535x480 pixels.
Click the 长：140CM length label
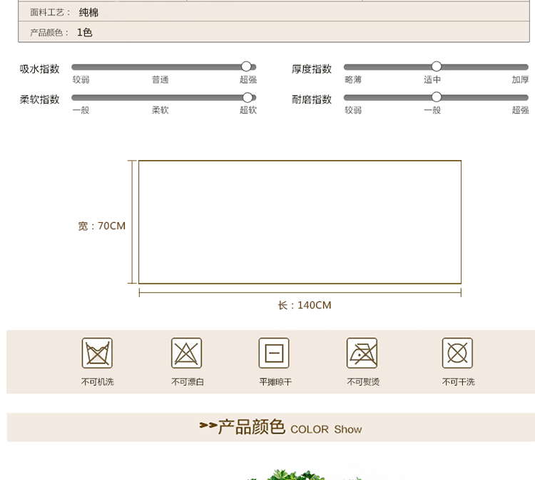pyautogui.click(x=305, y=305)
